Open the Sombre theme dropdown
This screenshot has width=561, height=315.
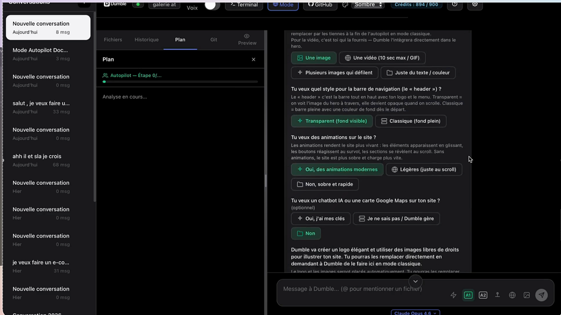368,5
